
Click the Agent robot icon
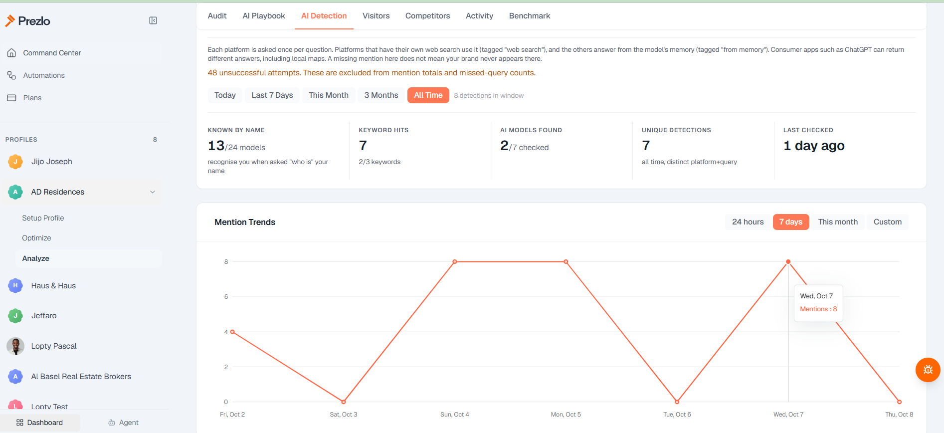point(112,423)
